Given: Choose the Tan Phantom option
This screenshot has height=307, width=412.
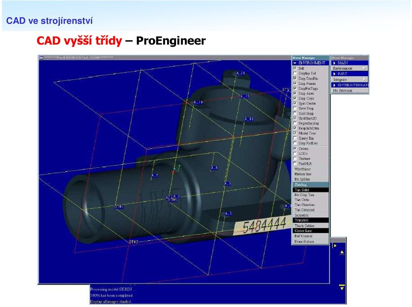Looking at the screenshot, I should coord(310,205).
